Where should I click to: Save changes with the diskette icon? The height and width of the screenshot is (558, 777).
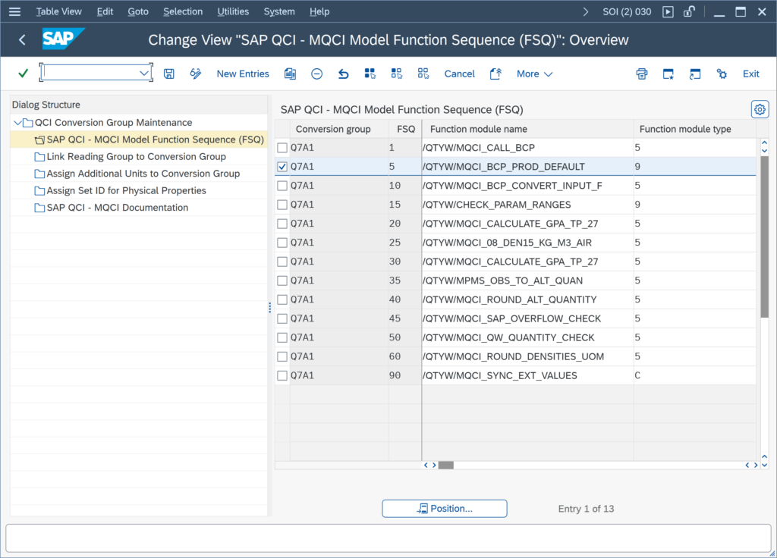point(169,74)
